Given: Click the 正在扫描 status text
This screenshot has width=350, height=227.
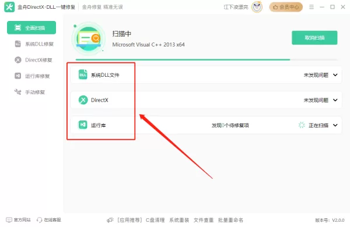Looking at the screenshot, I should tap(318, 125).
